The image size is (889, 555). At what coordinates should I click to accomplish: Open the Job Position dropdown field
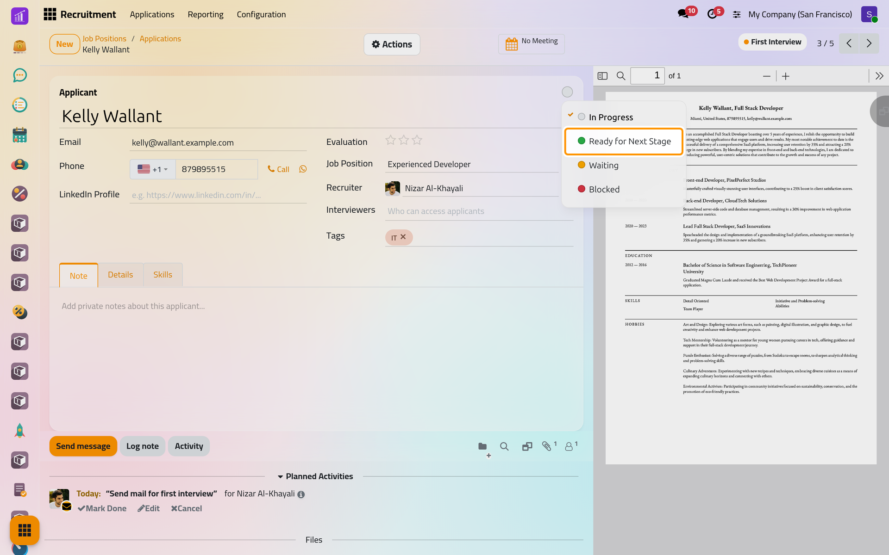coord(471,164)
